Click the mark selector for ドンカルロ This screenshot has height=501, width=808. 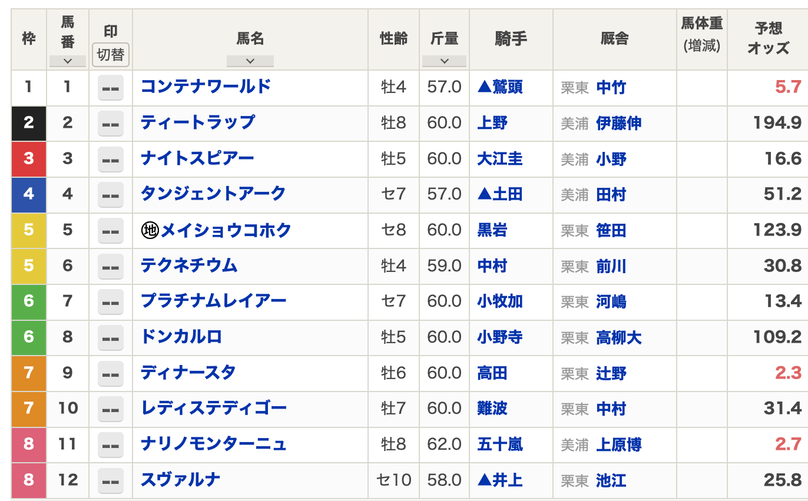[111, 337]
